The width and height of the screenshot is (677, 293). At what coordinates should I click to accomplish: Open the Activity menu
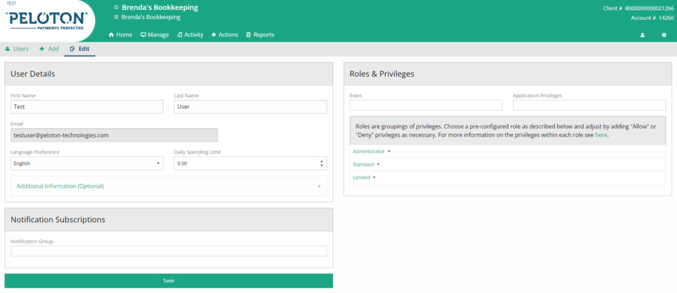point(190,35)
